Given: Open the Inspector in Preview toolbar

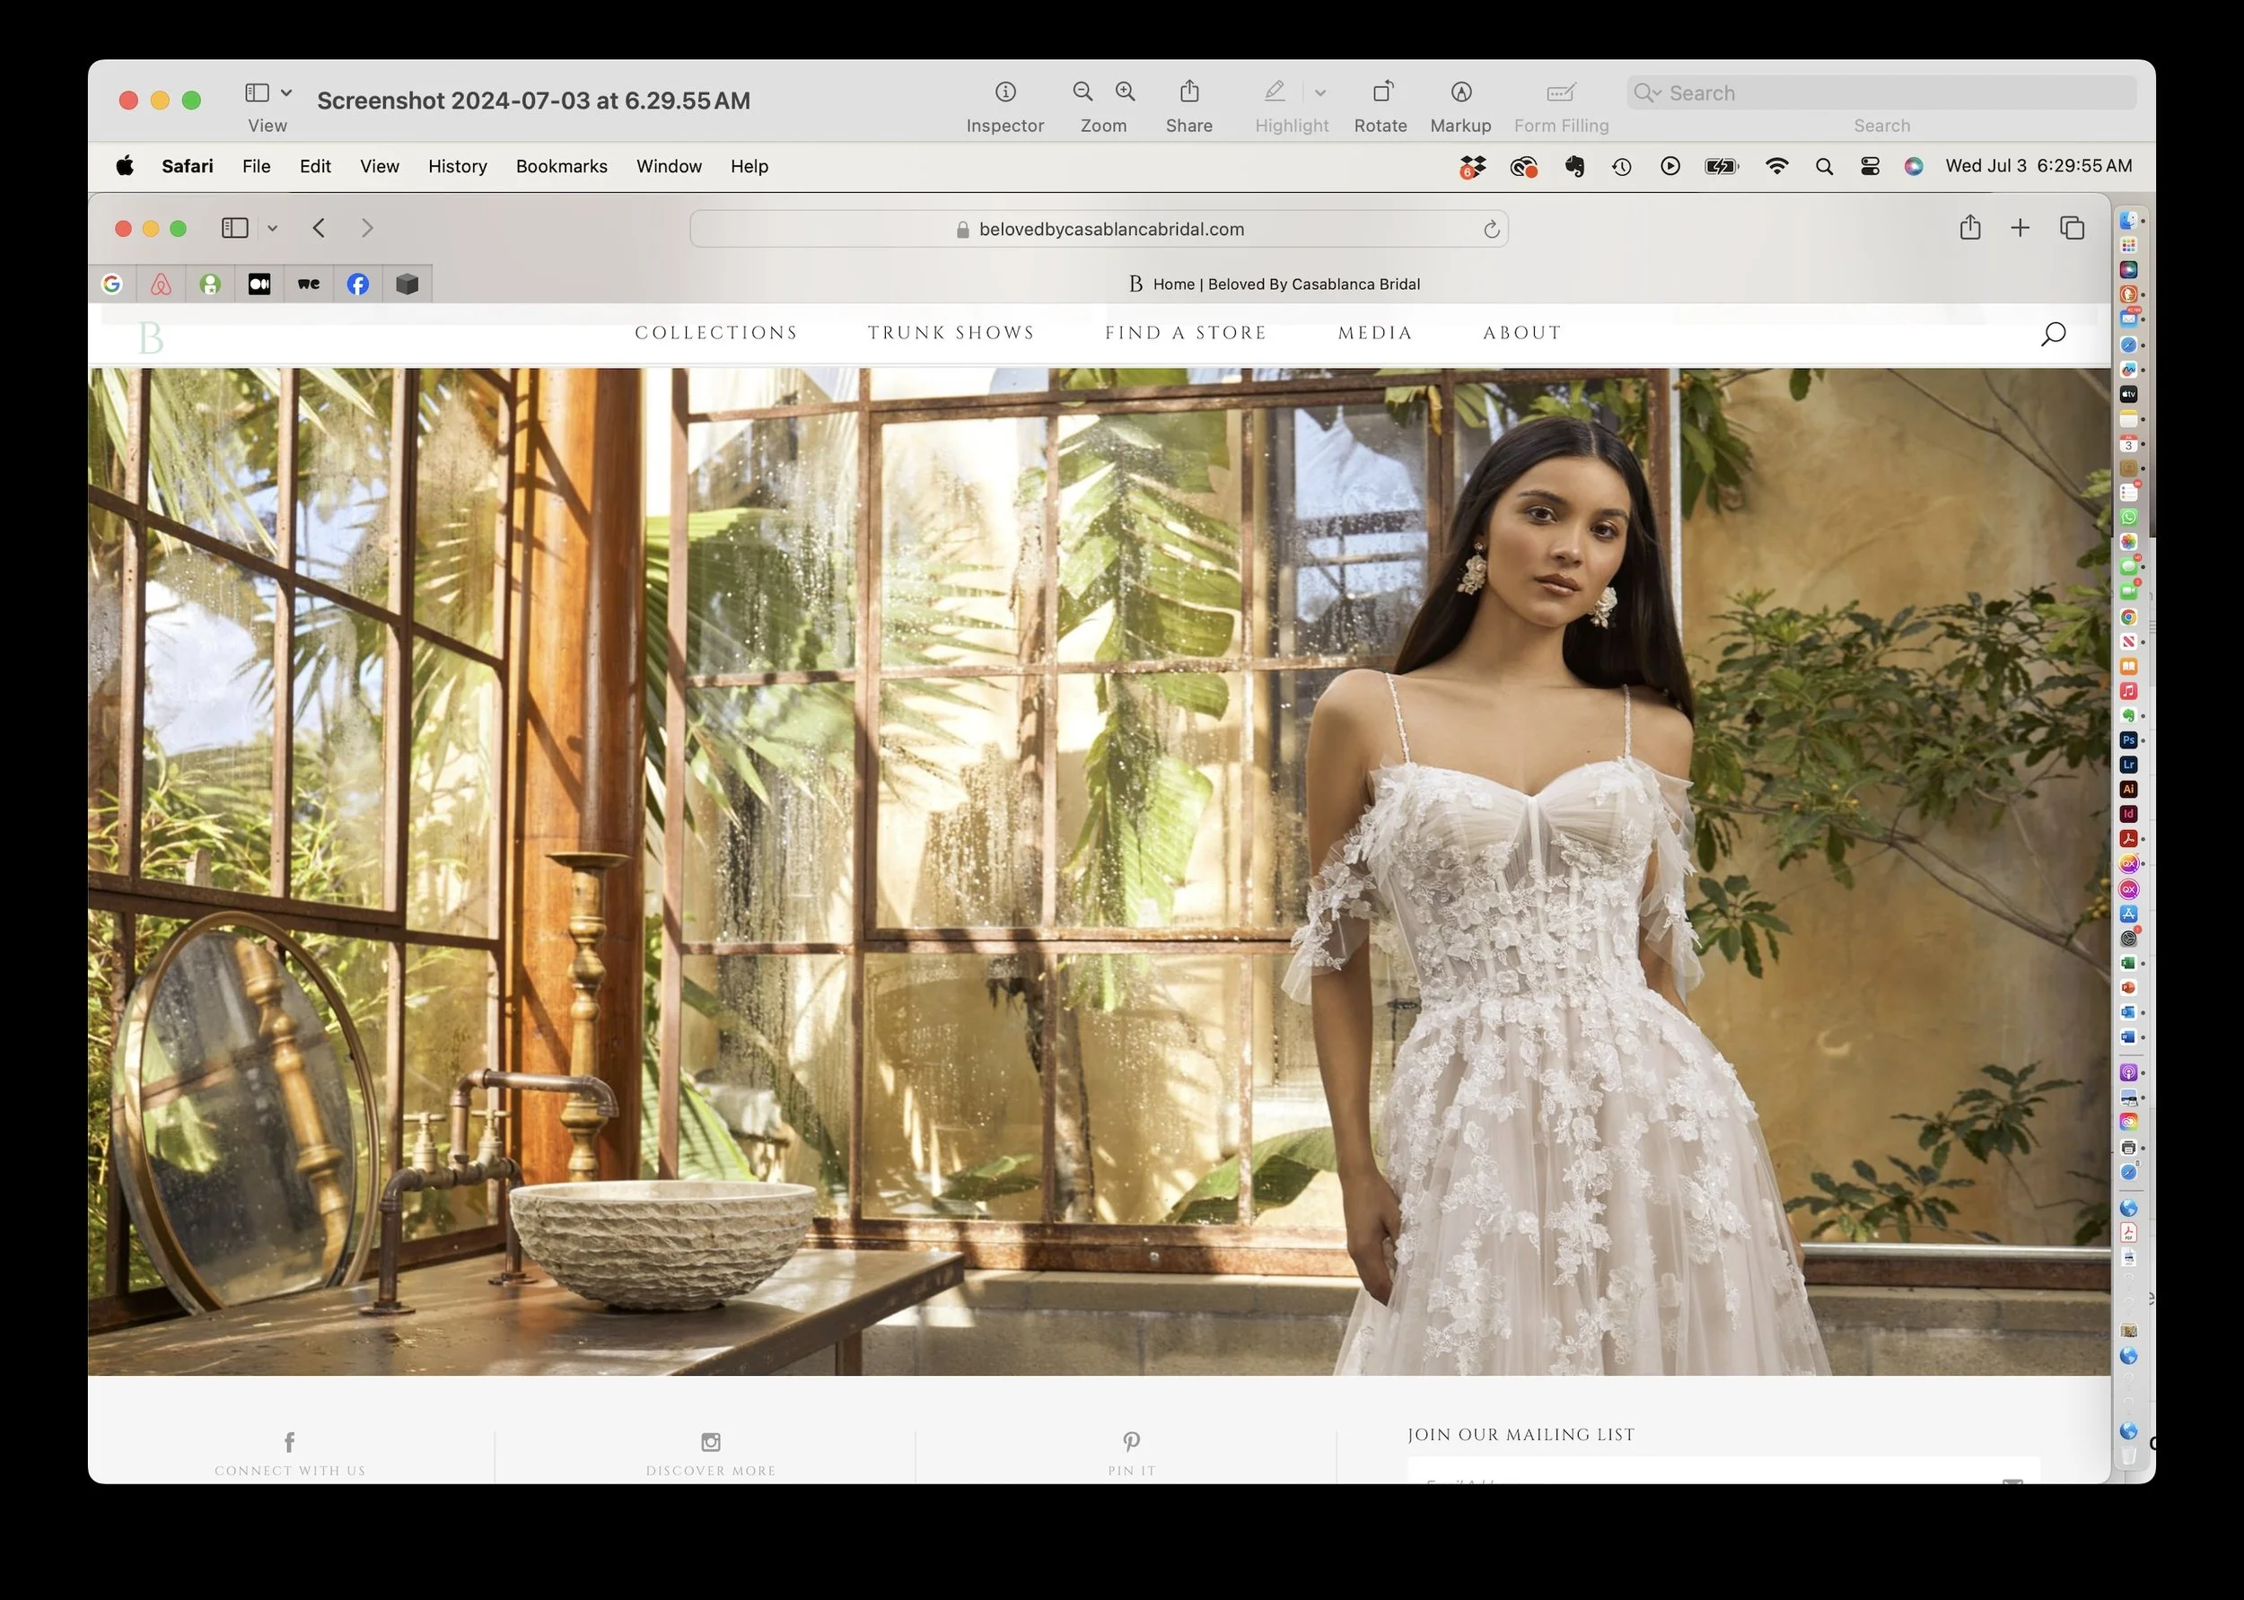Looking at the screenshot, I should (x=1004, y=92).
